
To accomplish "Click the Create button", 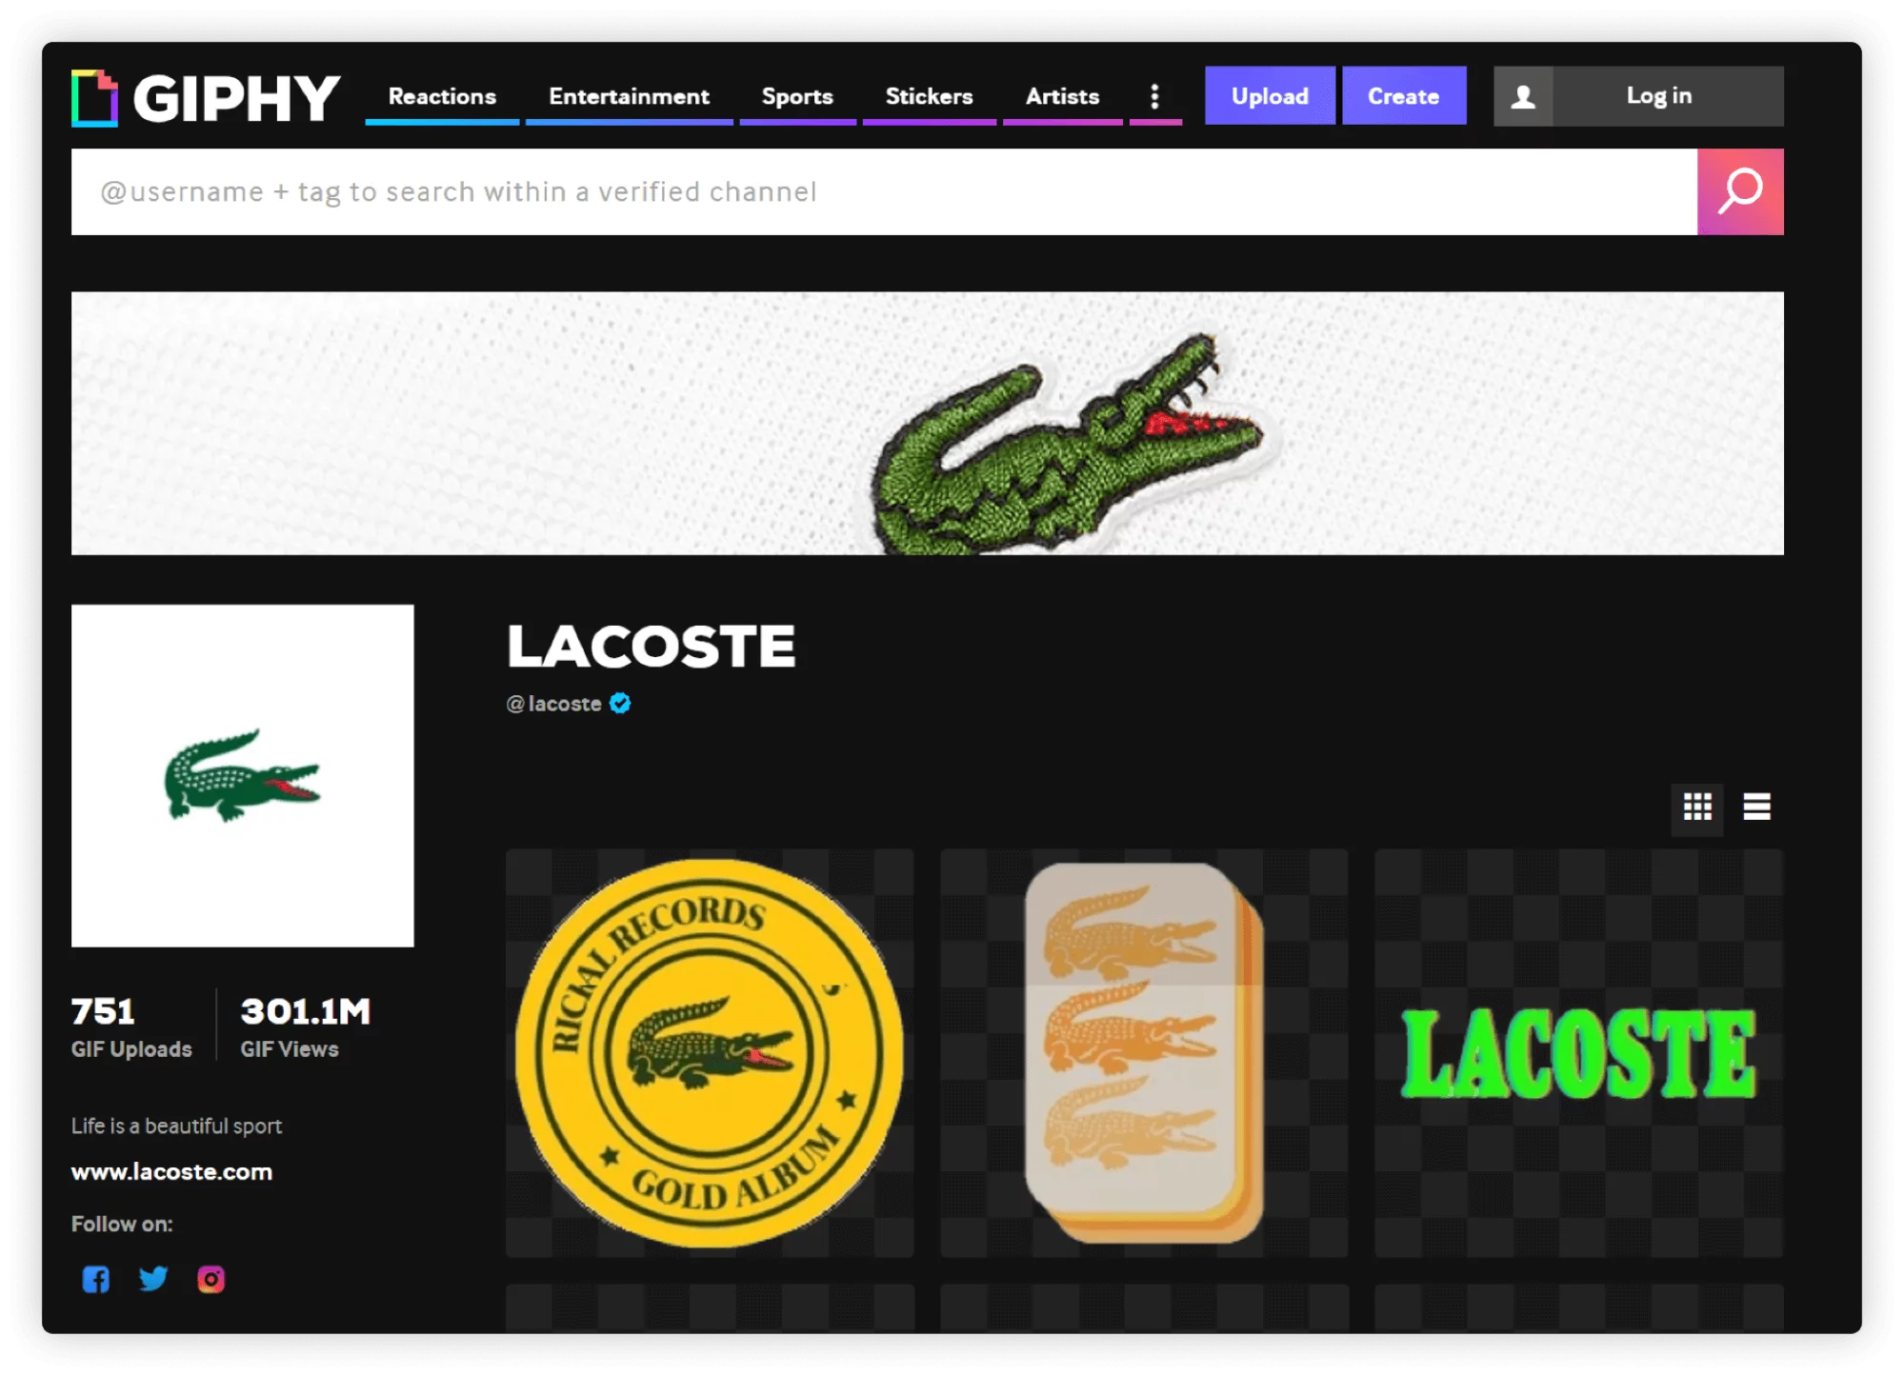I will [x=1403, y=96].
